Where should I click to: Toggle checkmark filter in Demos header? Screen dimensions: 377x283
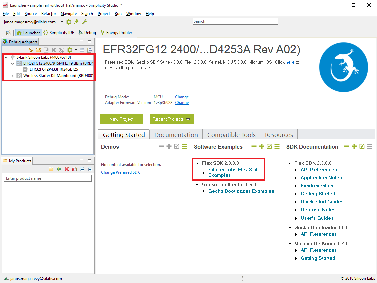point(177,146)
